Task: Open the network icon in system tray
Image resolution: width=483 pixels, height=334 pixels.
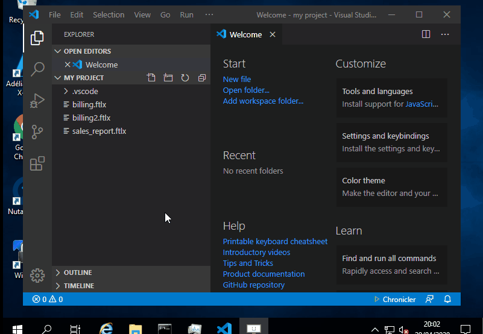Action: tap(390, 330)
